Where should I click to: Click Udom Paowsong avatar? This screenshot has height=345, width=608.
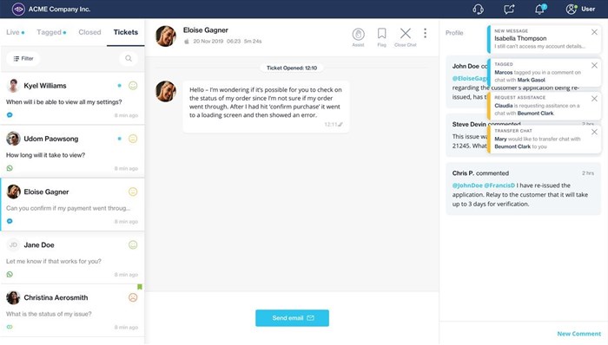13,139
